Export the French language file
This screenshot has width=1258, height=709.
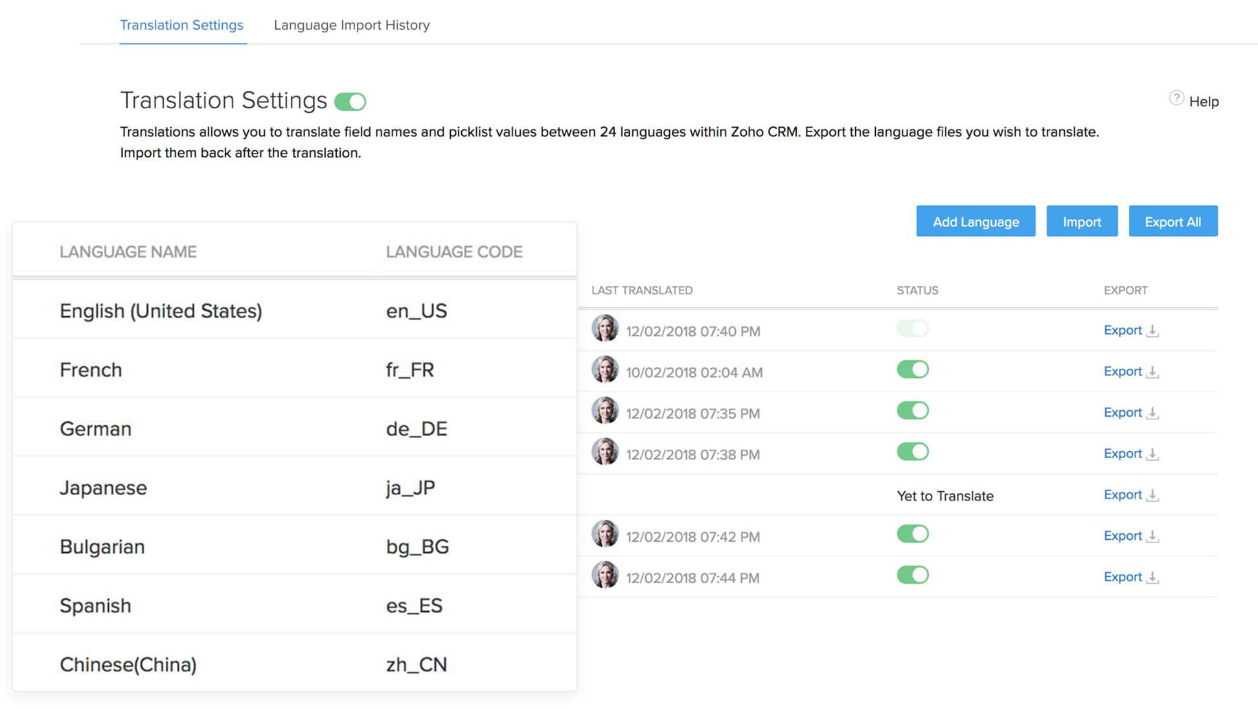click(x=1123, y=371)
